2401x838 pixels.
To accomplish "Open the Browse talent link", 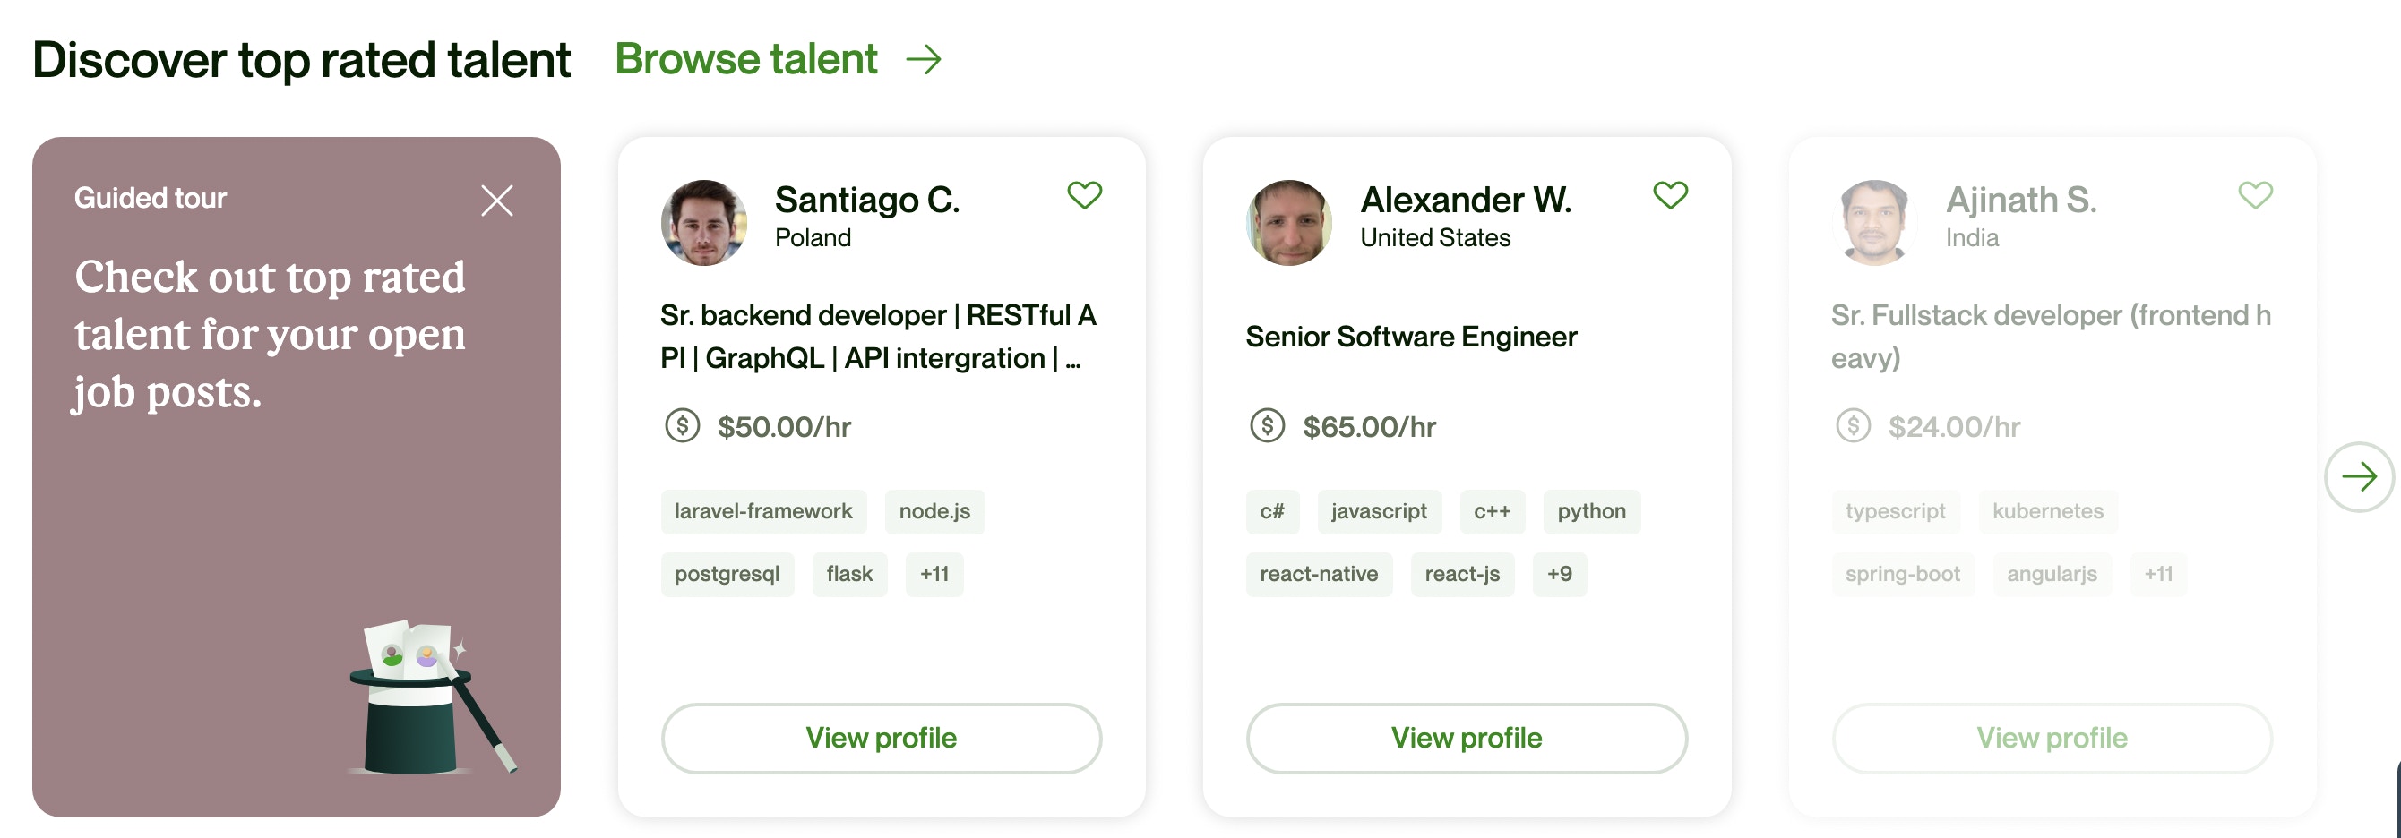I will point(745,60).
